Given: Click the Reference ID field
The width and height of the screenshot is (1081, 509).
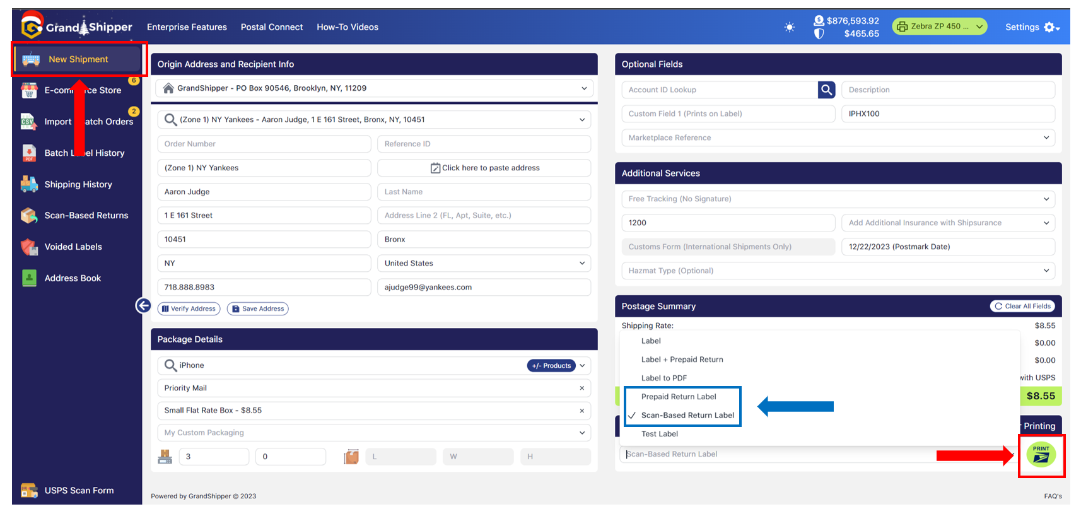Looking at the screenshot, I should pyautogui.click(x=484, y=144).
